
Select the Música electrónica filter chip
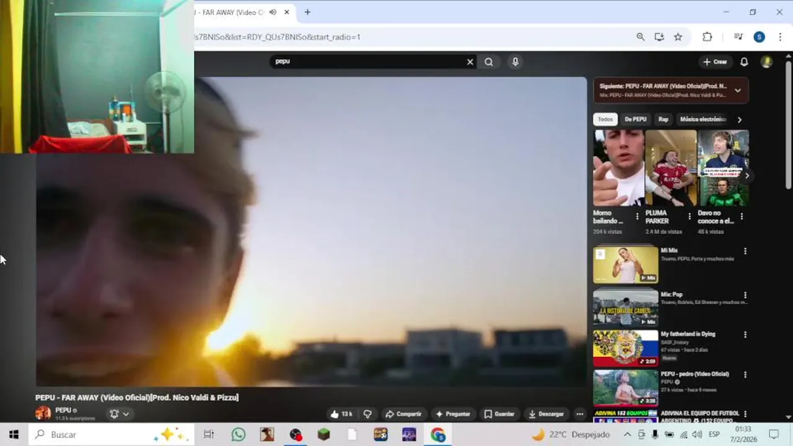703,120
